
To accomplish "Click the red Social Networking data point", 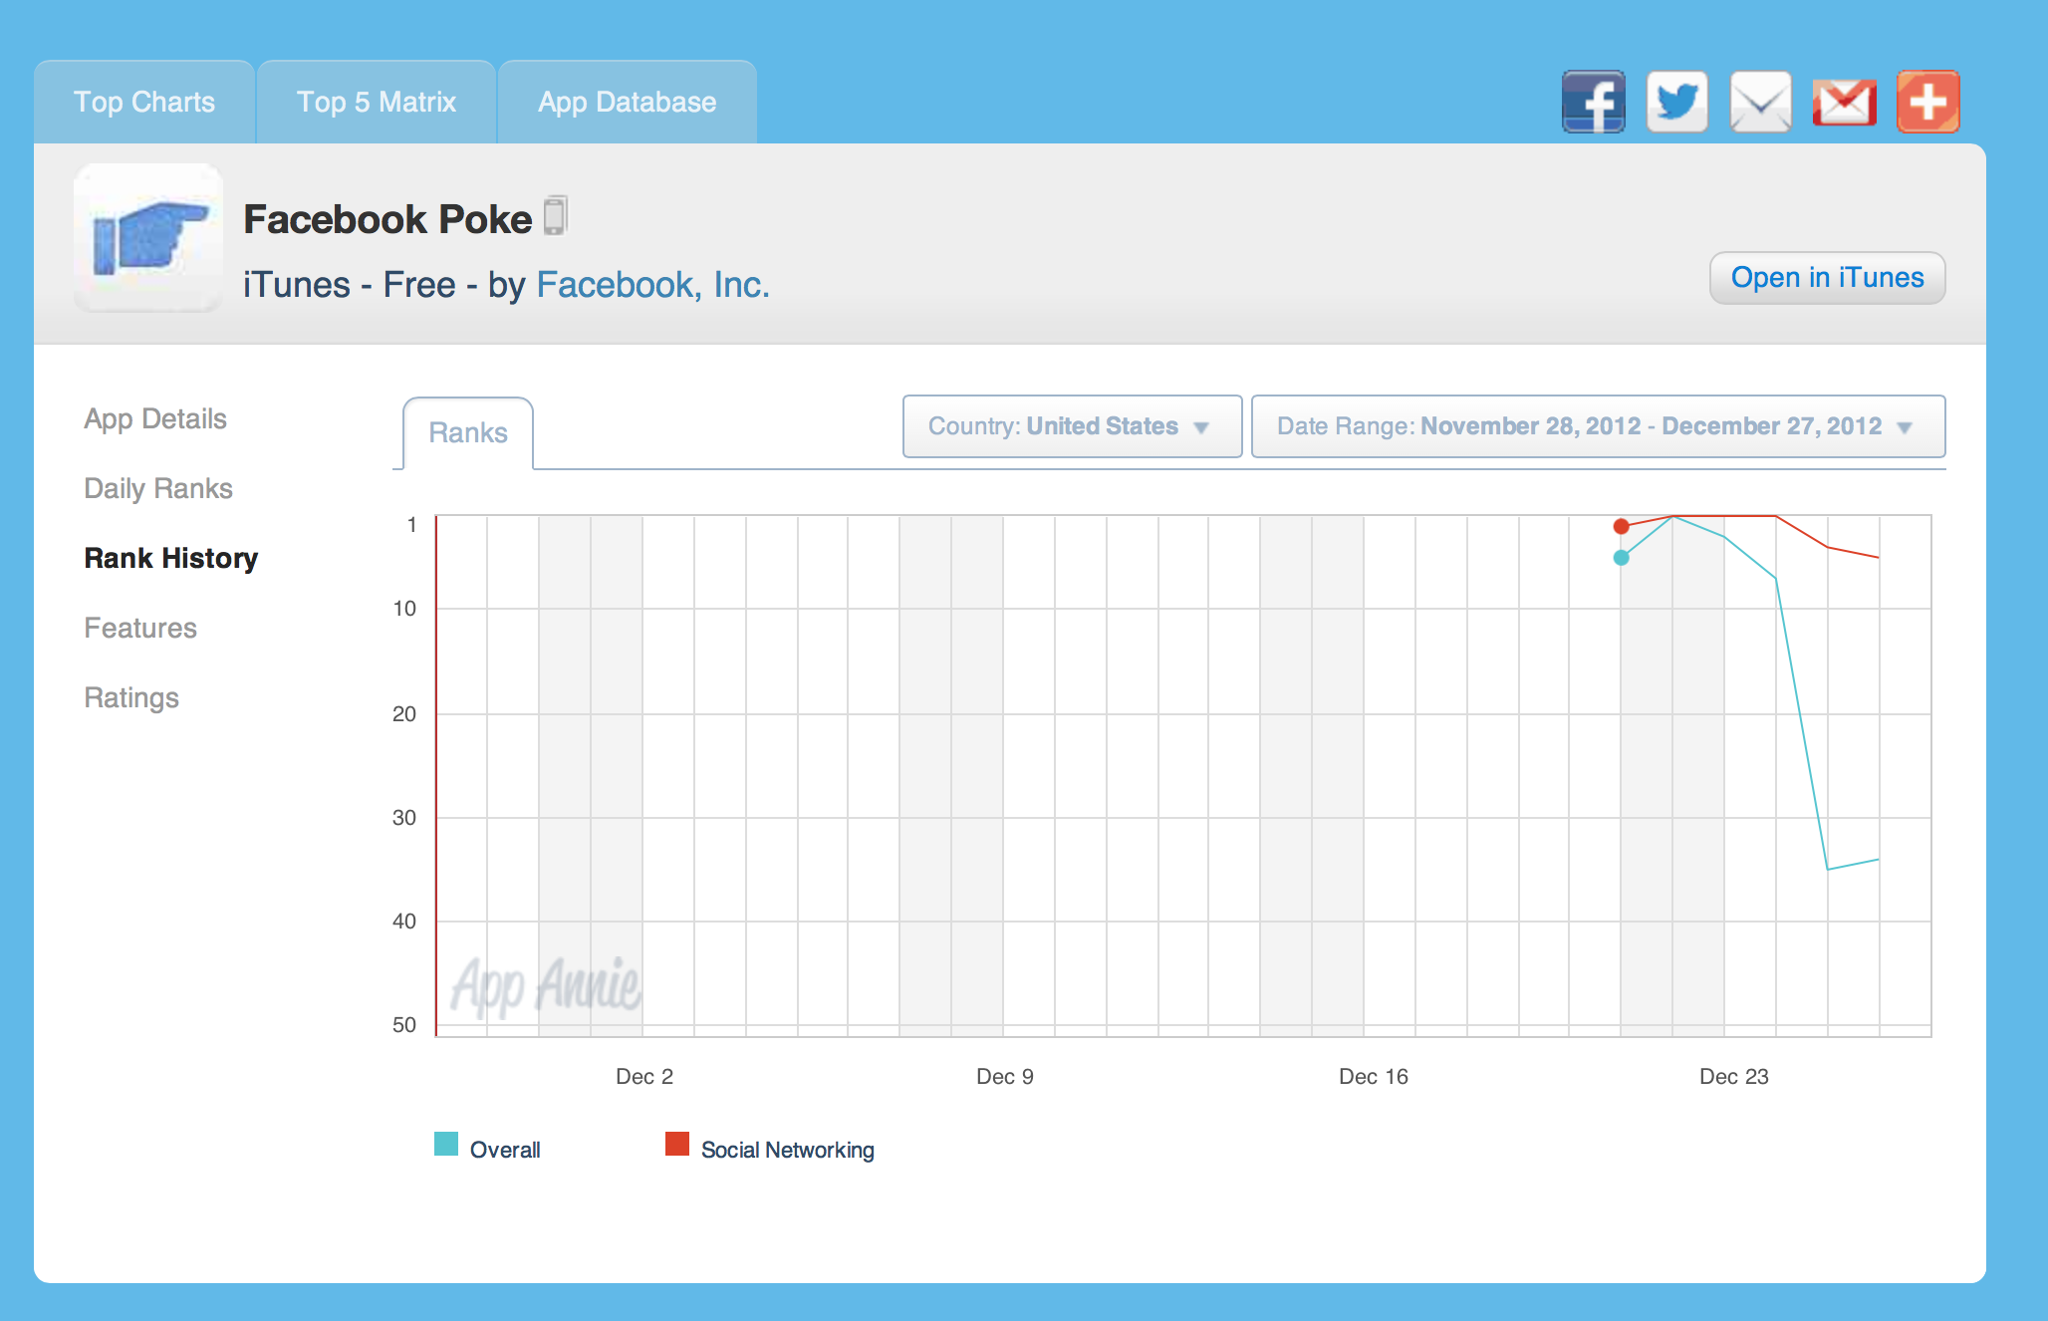I will (x=1621, y=526).
